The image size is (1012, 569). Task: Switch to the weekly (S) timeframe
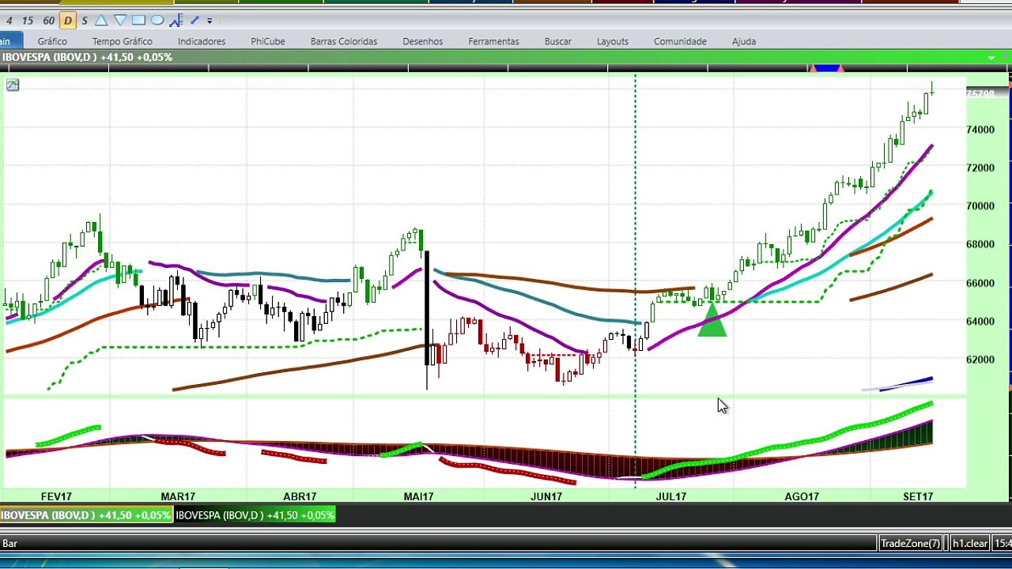(85, 21)
